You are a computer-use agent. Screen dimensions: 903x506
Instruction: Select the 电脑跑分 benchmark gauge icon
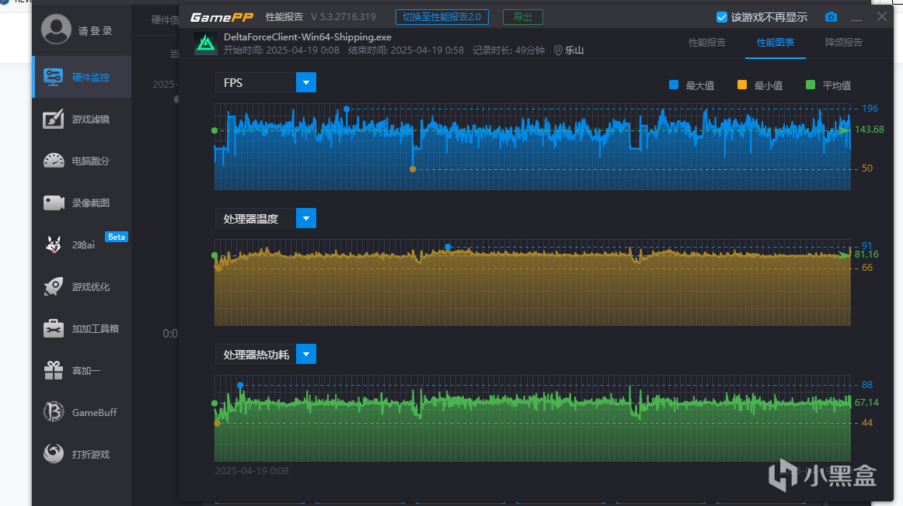click(x=54, y=161)
